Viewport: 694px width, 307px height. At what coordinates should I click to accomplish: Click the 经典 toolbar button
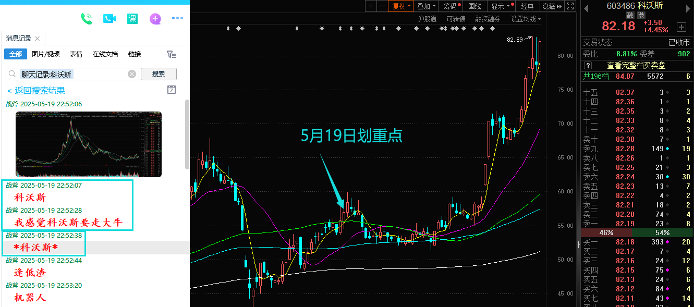[528, 6]
